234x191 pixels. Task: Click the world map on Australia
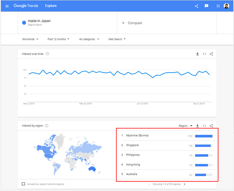point(92,169)
